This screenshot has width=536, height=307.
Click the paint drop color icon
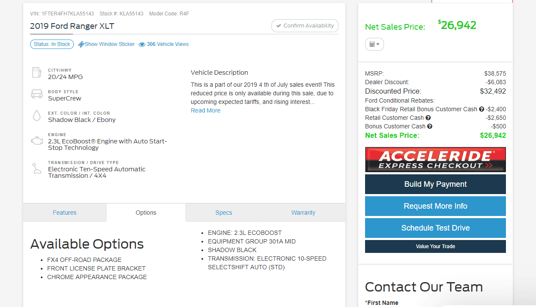point(37,116)
